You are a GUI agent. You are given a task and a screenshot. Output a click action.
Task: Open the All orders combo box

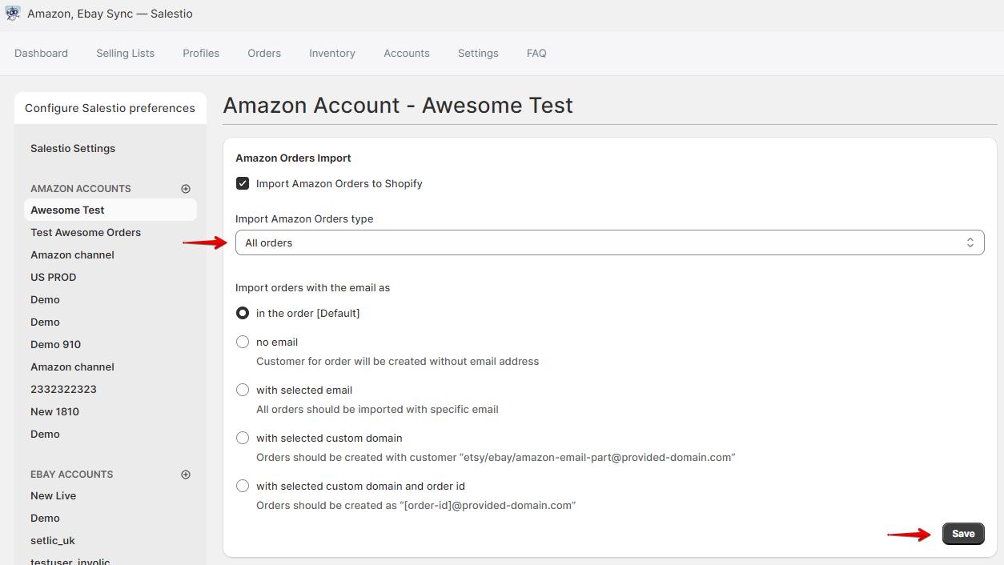click(x=610, y=242)
